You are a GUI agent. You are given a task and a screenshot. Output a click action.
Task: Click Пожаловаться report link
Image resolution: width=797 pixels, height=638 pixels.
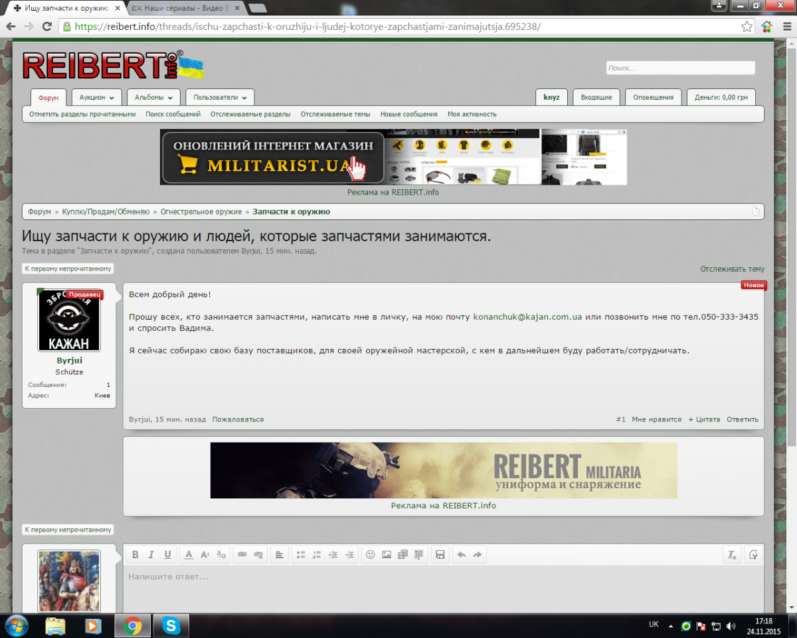pos(238,419)
